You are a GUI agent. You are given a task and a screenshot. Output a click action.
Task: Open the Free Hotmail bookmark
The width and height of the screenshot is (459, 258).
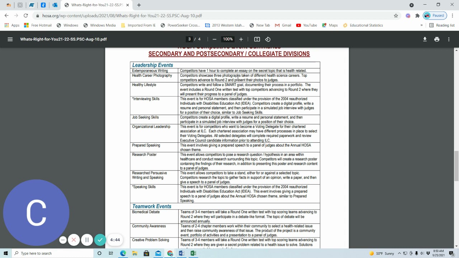coord(38,25)
